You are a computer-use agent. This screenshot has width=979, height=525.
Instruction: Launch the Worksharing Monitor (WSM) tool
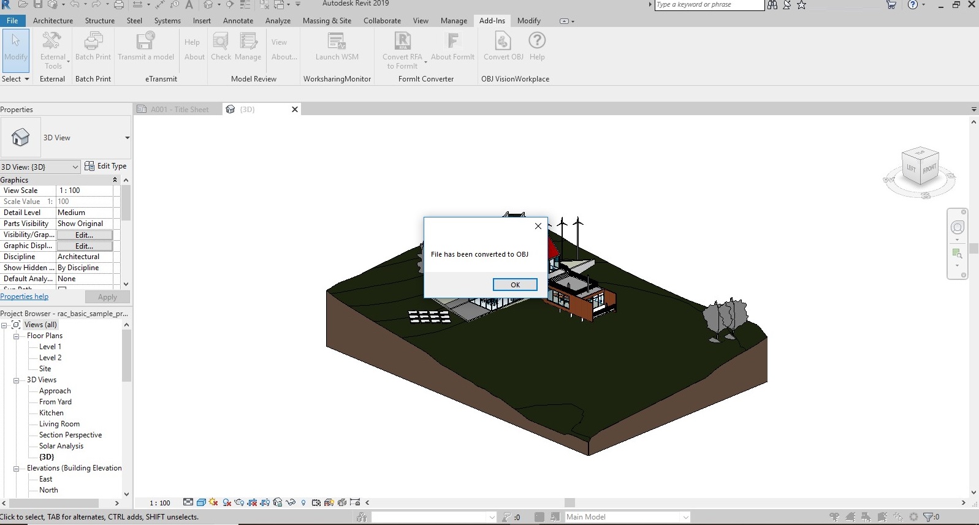click(337, 42)
